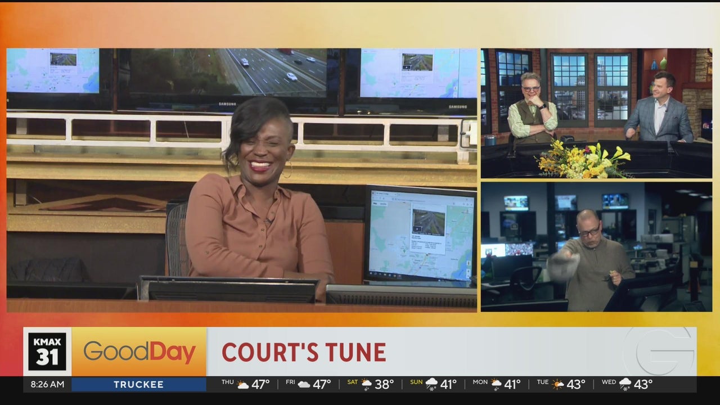Click the traffic map monitor on desk
Viewport: 720px width, 405px height.
(x=420, y=235)
